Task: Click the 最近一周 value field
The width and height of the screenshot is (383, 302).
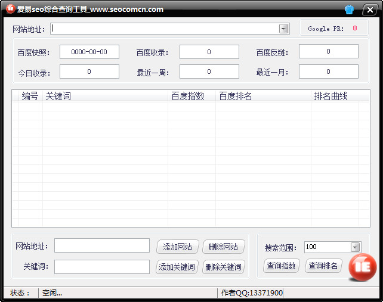Action: click(209, 71)
